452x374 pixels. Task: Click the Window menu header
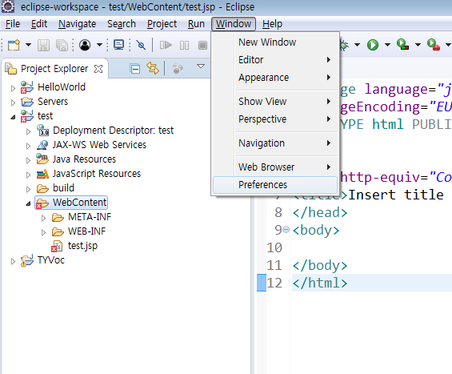click(x=234, y=24)
